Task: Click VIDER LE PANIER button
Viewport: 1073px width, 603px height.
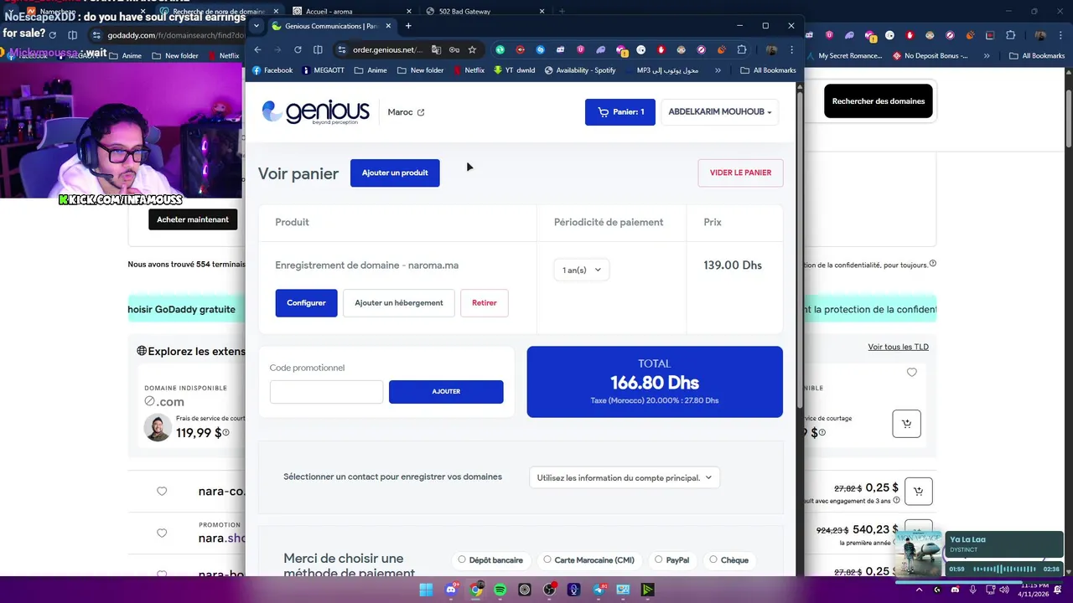Action: tap(740, 173)
